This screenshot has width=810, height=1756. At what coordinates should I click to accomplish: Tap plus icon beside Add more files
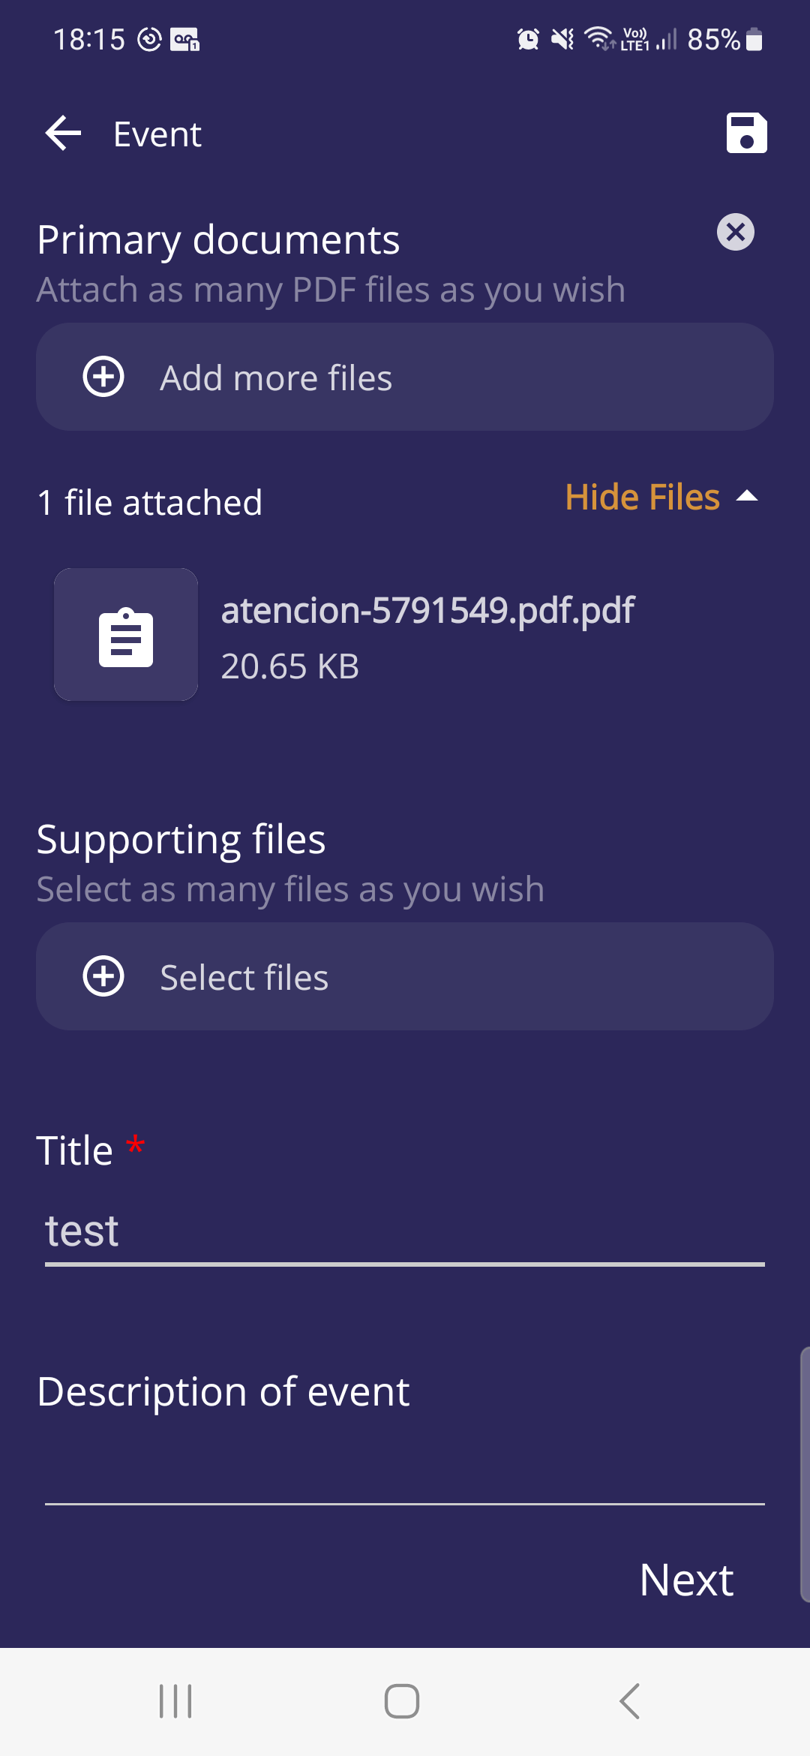[x=103, y=377]
